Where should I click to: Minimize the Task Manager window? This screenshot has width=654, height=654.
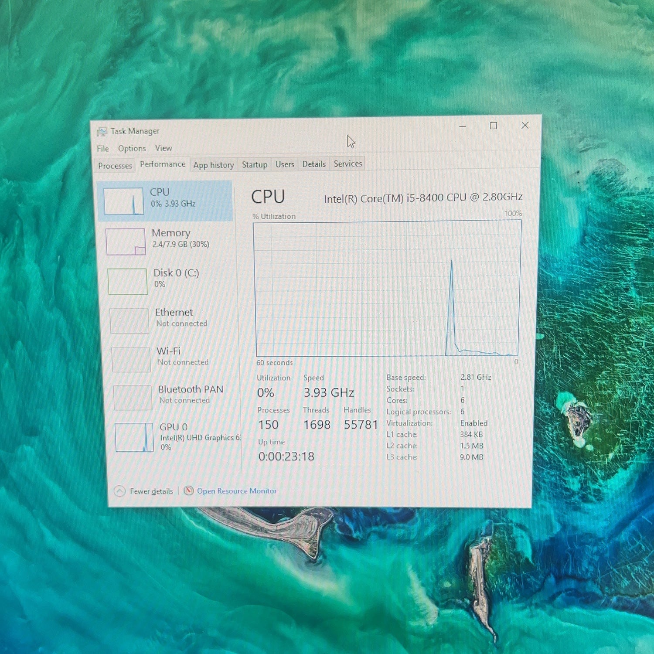click(463, 126)
